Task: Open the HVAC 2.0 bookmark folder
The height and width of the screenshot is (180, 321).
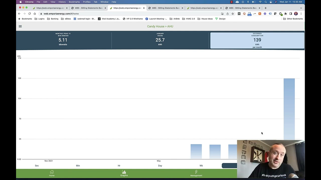Action: [189, 19]
